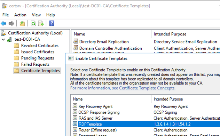The height and width of the screenshot is (136, 220).
Task: Open the View menu
Action: click(36, 15)
